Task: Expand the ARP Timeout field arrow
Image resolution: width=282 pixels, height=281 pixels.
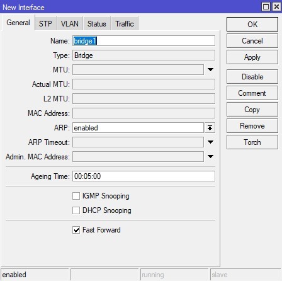Action: (210, 142)
